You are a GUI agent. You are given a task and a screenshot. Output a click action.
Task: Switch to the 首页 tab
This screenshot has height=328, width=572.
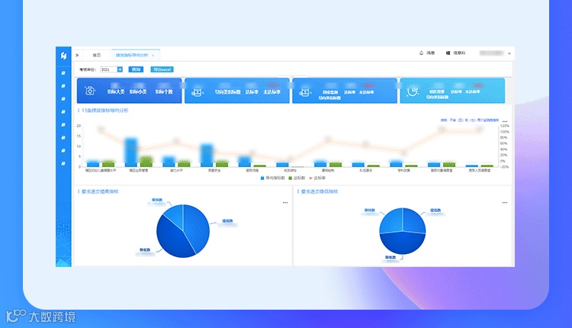[97, 55]
